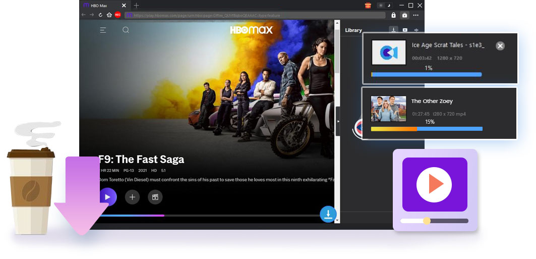Go forward to the next page
This screenshot has width=536, height=259.
point(92,15)
